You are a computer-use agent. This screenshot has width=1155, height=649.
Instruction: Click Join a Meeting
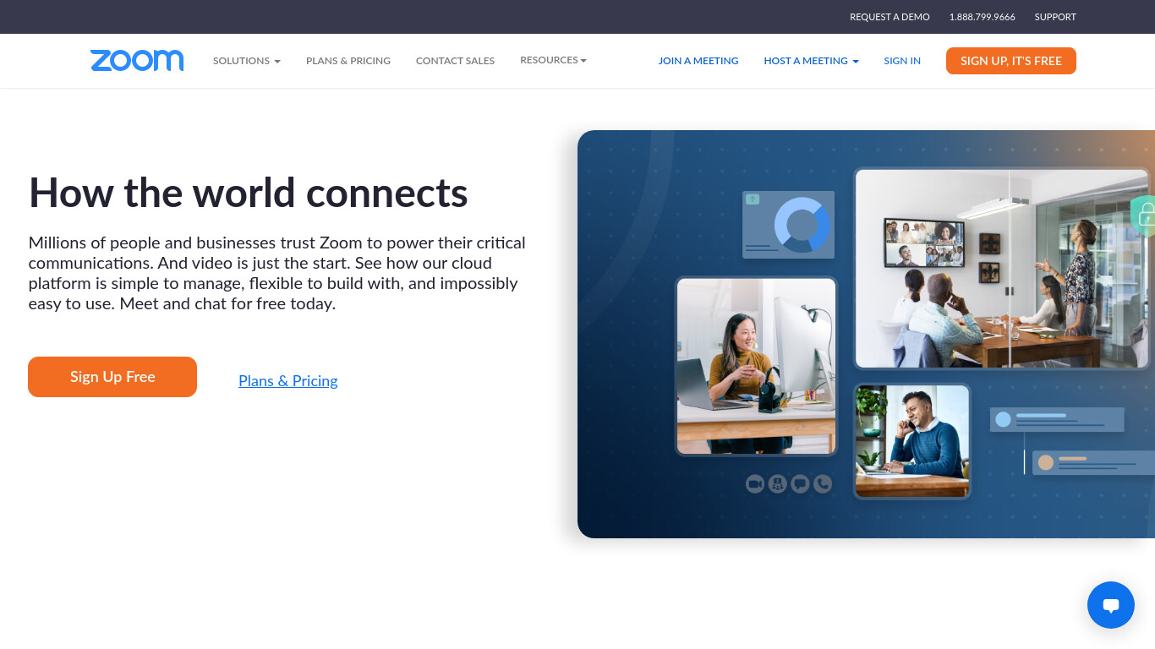pyautogui.click(x=698, y=61)
